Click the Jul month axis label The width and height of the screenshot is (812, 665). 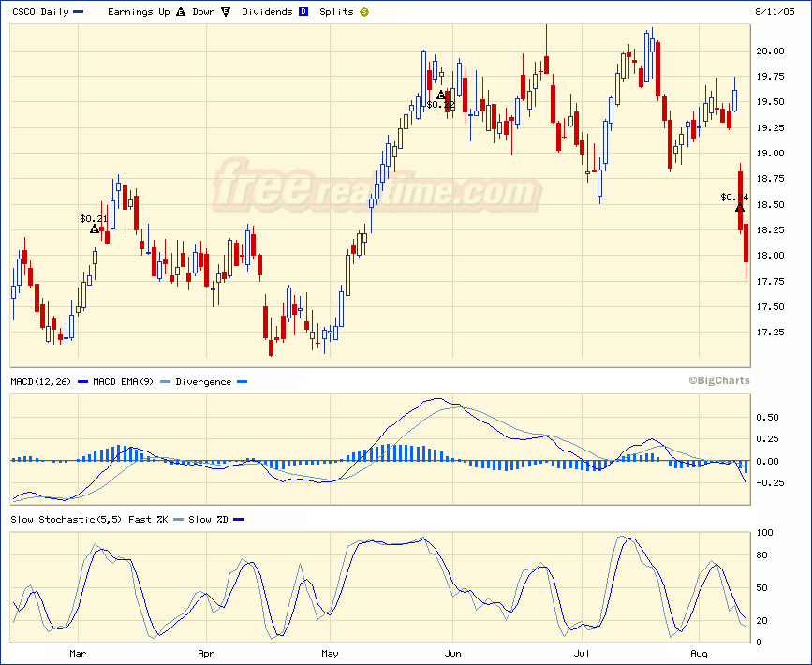click(582, 654)
